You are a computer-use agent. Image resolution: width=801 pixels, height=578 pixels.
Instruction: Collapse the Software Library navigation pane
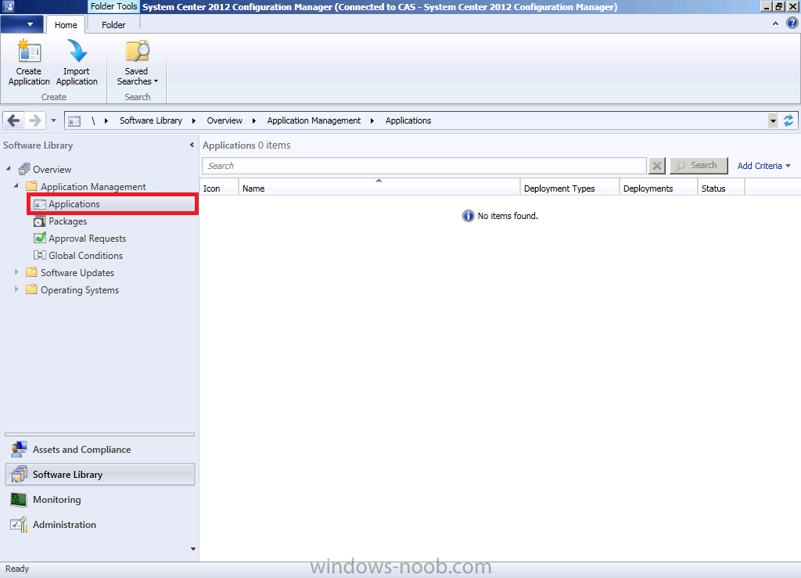point(192,145)
